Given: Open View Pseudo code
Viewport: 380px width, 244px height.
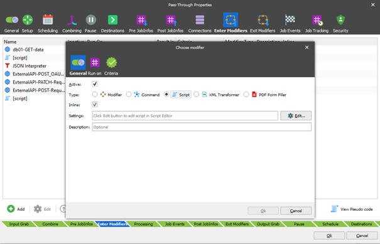Looking at the screenshot, I should point(352,209).
